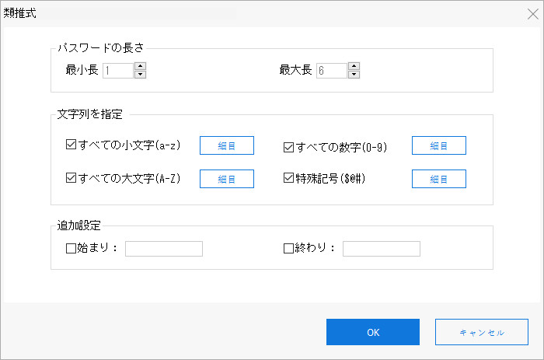Open 細目 for lowercase letters (a-z)
This screenshot has width=544, height=360.
pyautogui.click(x=227, y=145)
